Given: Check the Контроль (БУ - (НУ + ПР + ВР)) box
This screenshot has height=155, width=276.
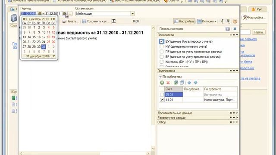Looking at the screenshot, I should click(x=161, y=62).
